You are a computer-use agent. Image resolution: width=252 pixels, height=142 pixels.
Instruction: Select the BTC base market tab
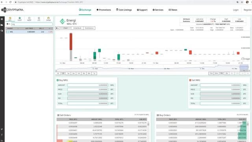(10, 19)
